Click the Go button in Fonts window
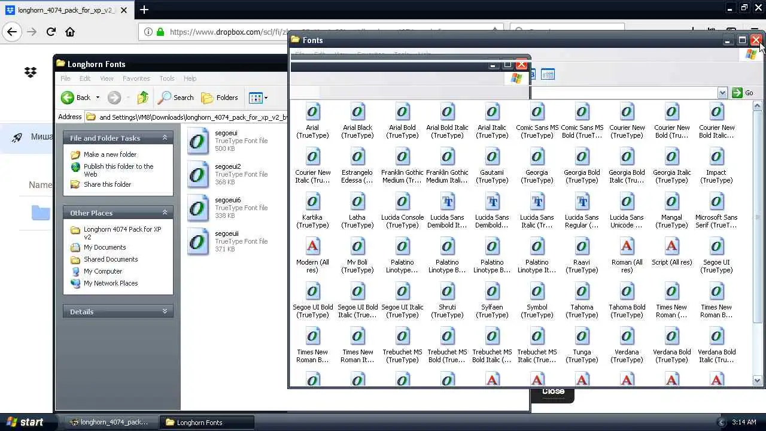 click(x=743, y=93)
